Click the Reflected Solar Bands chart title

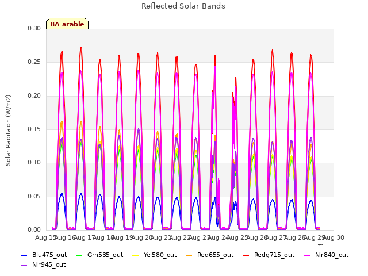pyautogui.click(x=183, y=6)
